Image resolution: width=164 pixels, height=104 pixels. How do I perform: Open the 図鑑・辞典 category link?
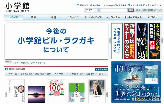coord(90,74)
